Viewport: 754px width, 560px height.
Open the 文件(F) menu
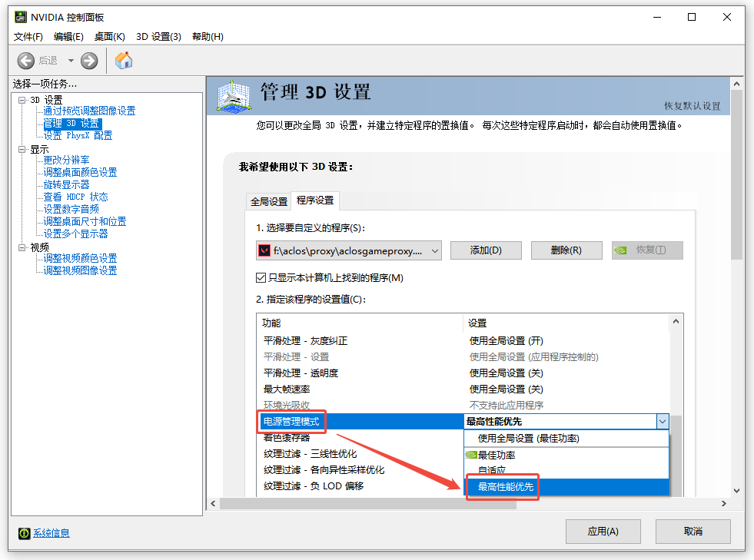tap(28, 37)
